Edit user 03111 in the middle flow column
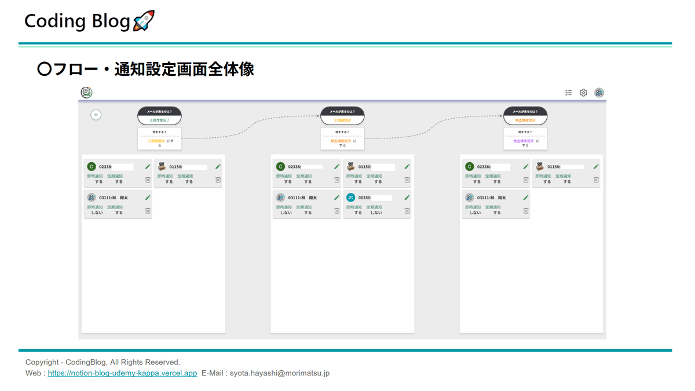695x391 pixels. click(336, 198)
